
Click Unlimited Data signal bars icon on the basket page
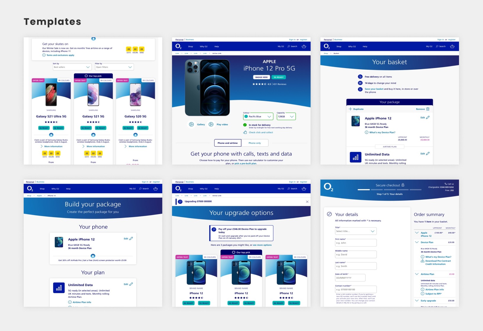[x=355, y=157]
